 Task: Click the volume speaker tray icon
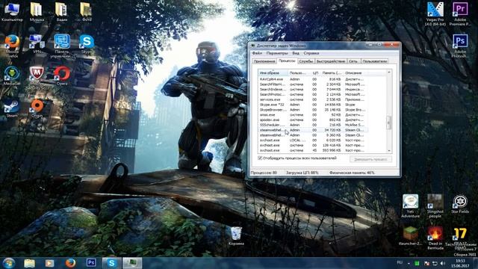pos(443,263)
